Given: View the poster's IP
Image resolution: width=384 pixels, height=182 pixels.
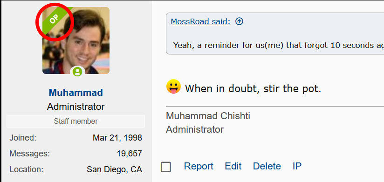Looking at the screenshot, I should point(297,166).
